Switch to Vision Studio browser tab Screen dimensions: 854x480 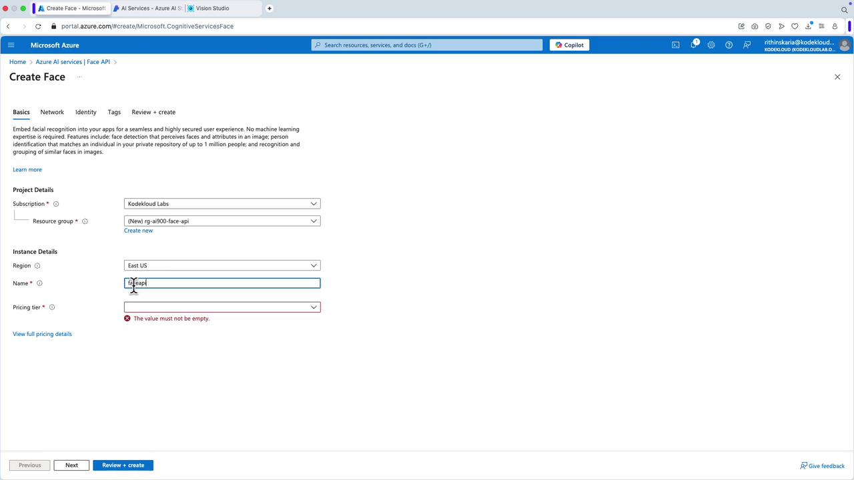[x=224, y=9]
